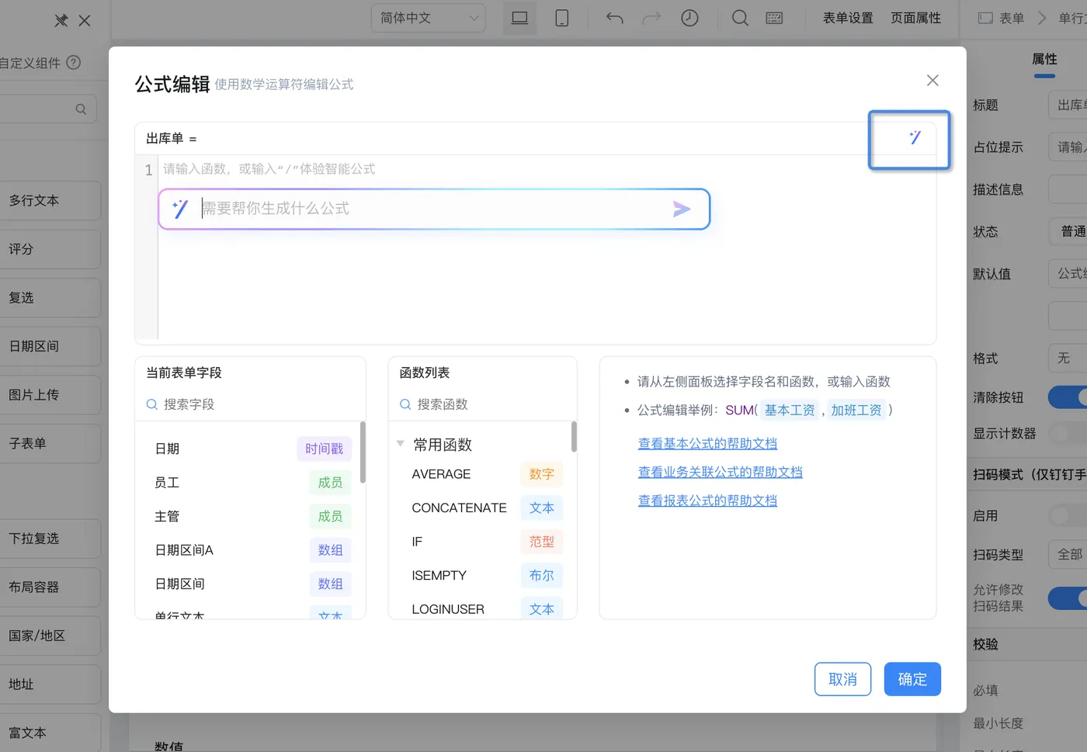The image size is (1087, 752).
Task: Toggle the 显示计数器 switch
Action: [x=1068, y=433]
